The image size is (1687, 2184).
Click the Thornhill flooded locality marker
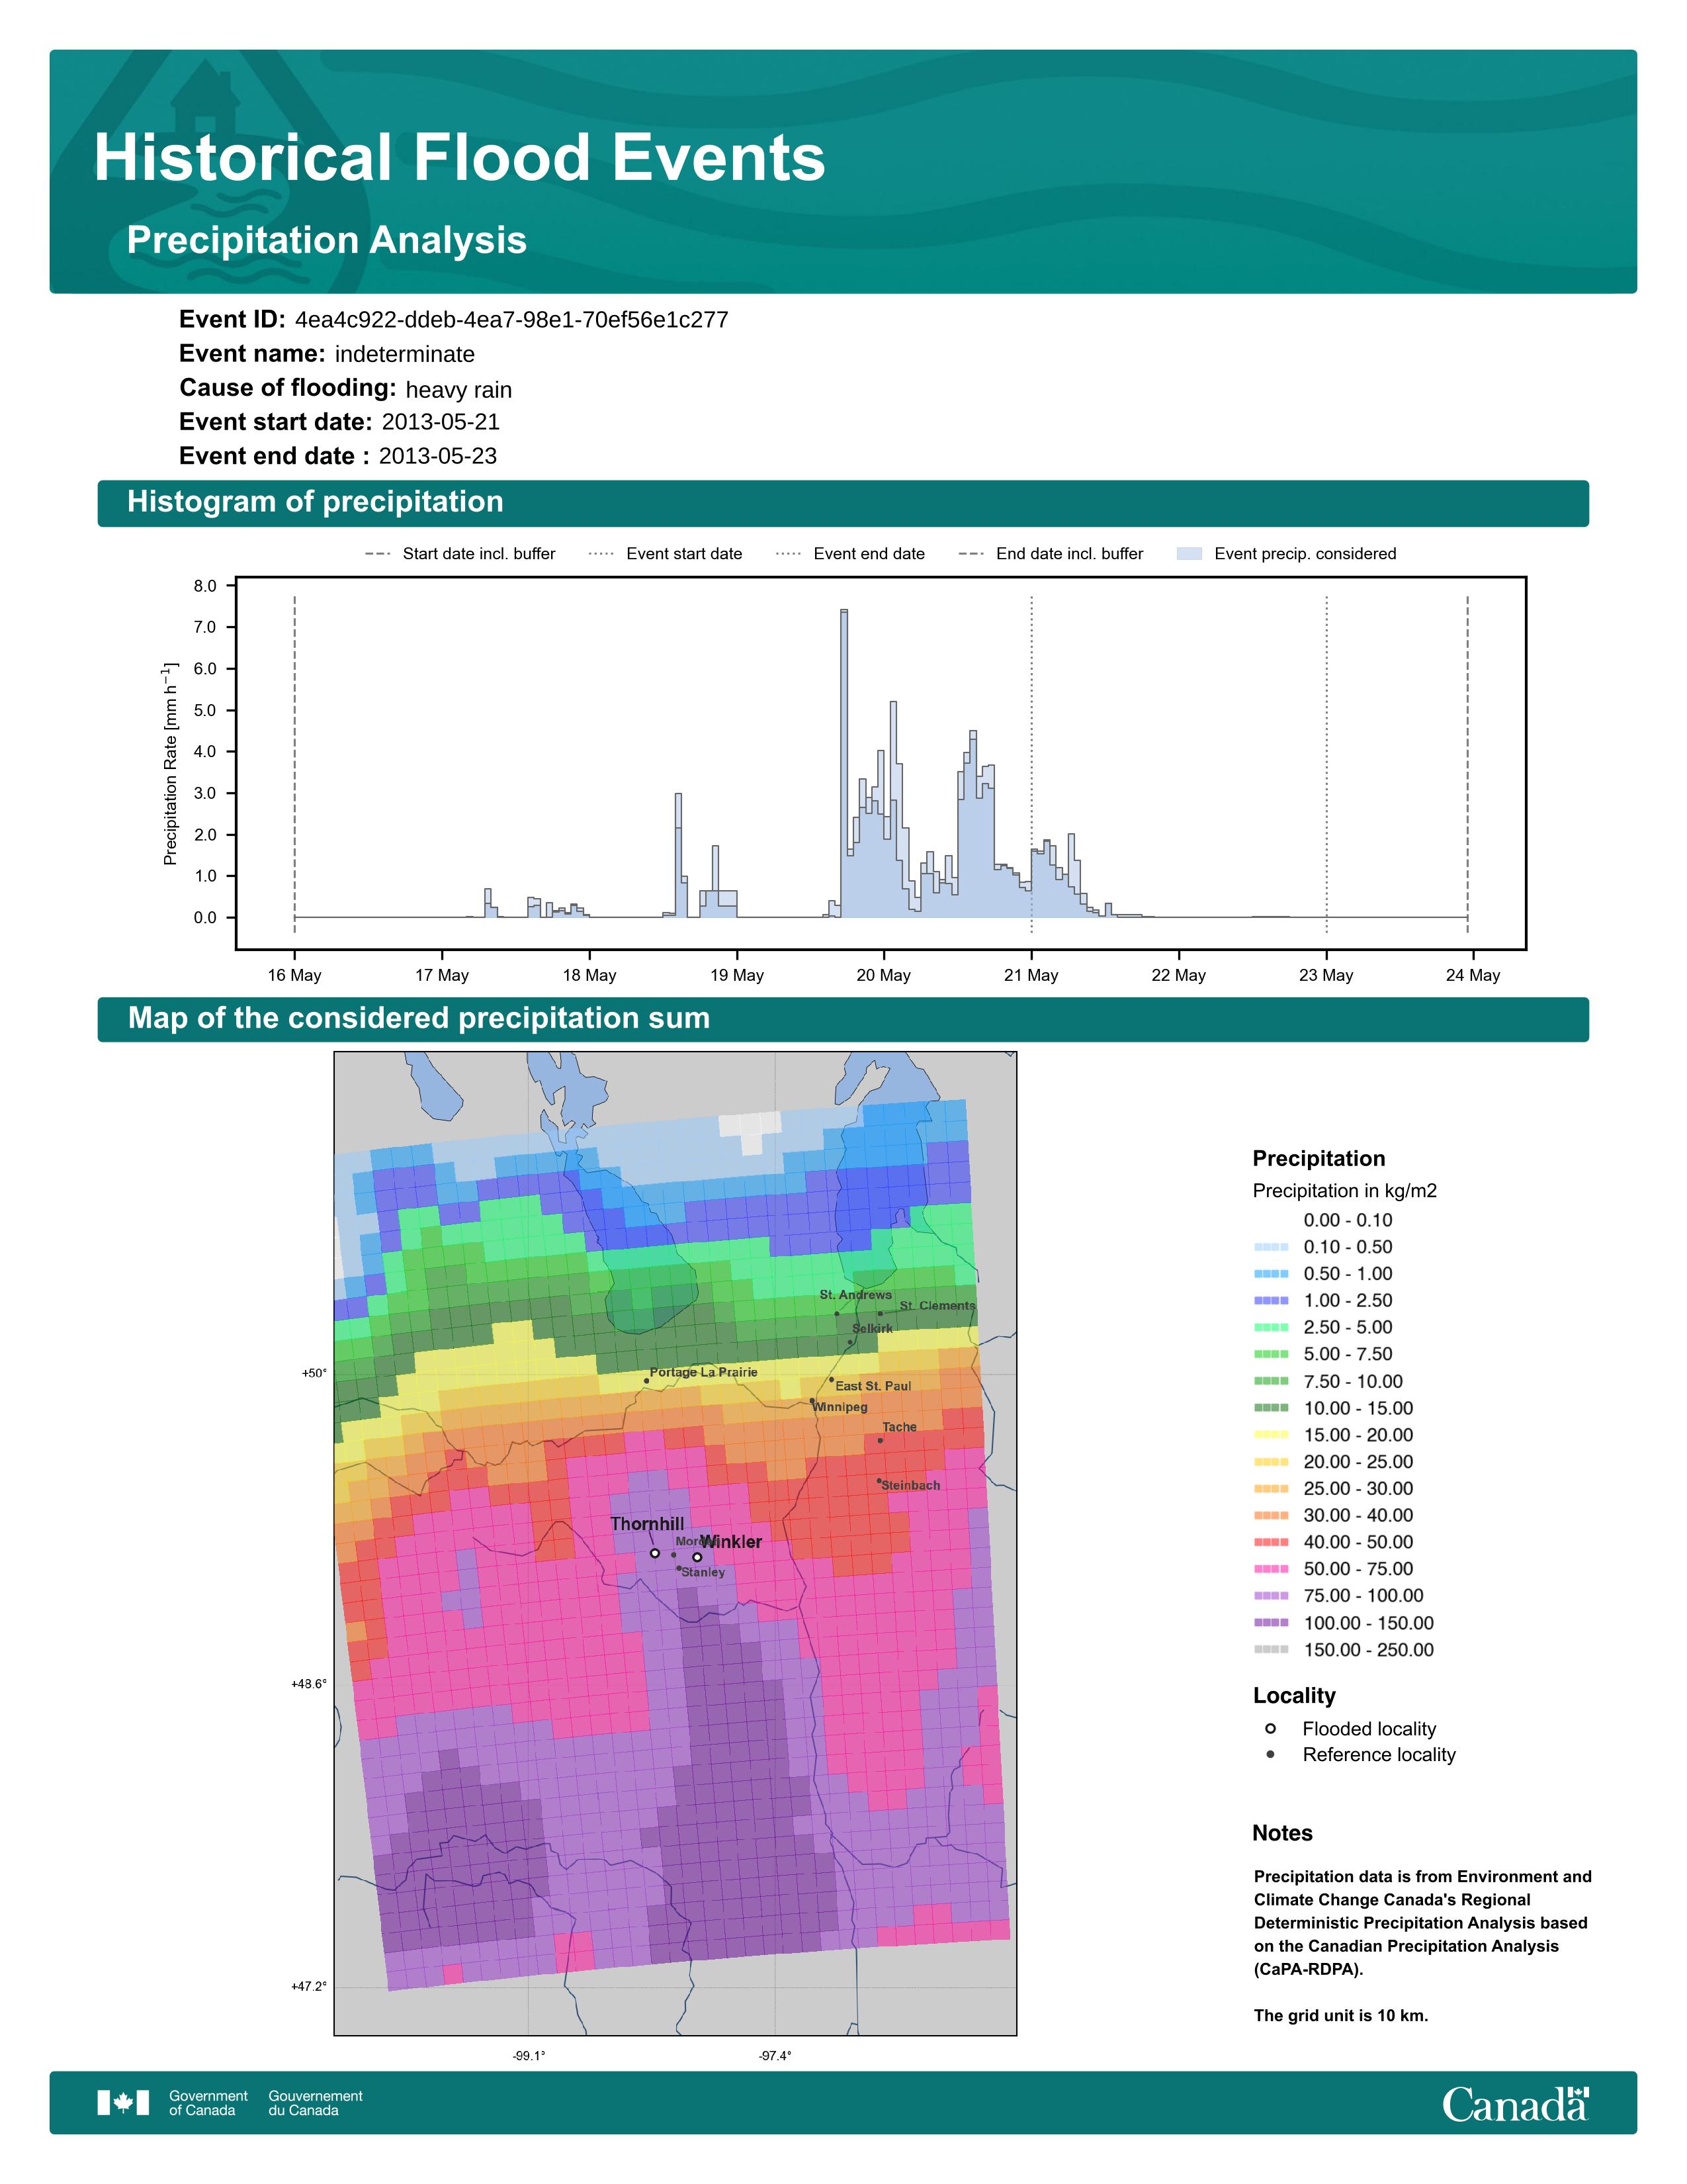(654, 1553)
